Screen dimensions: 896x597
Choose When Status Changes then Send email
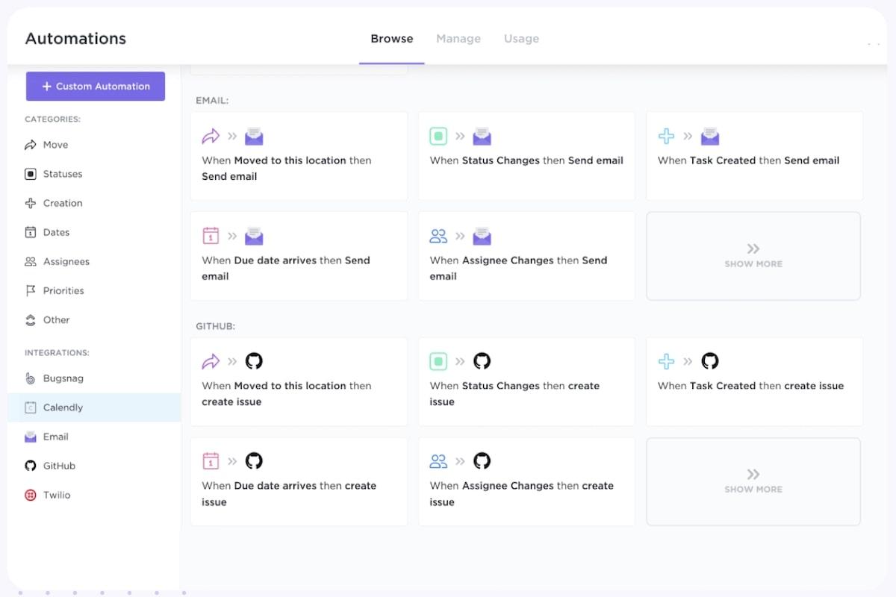(526, 156)
